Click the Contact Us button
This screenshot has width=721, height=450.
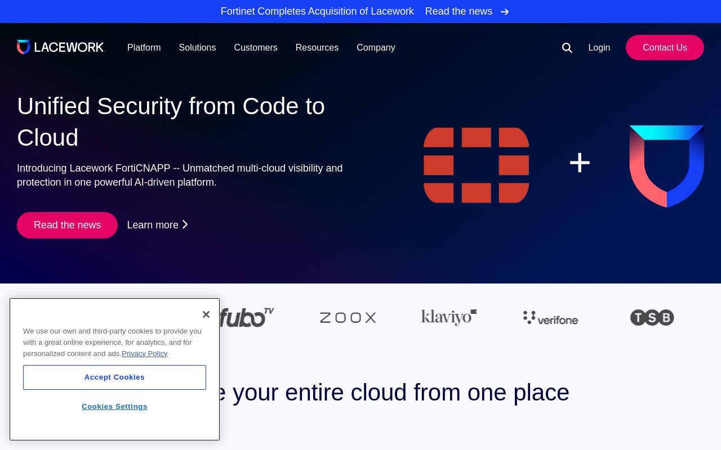tap(665, 48)
